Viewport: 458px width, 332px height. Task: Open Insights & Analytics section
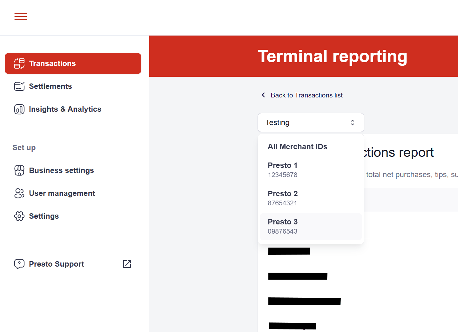[x=73, y=109]
